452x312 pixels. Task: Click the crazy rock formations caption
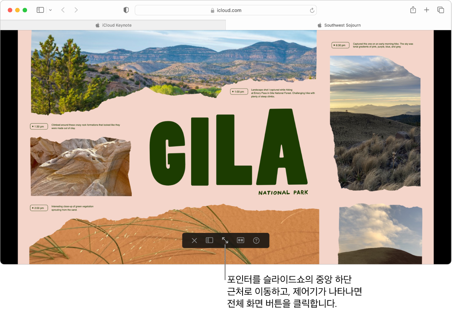[86, 126]
